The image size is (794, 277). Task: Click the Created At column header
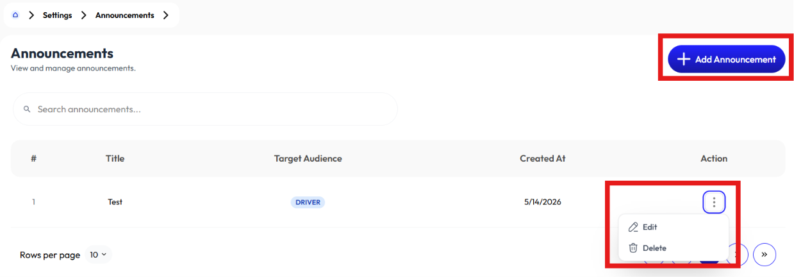click(543, 158)
